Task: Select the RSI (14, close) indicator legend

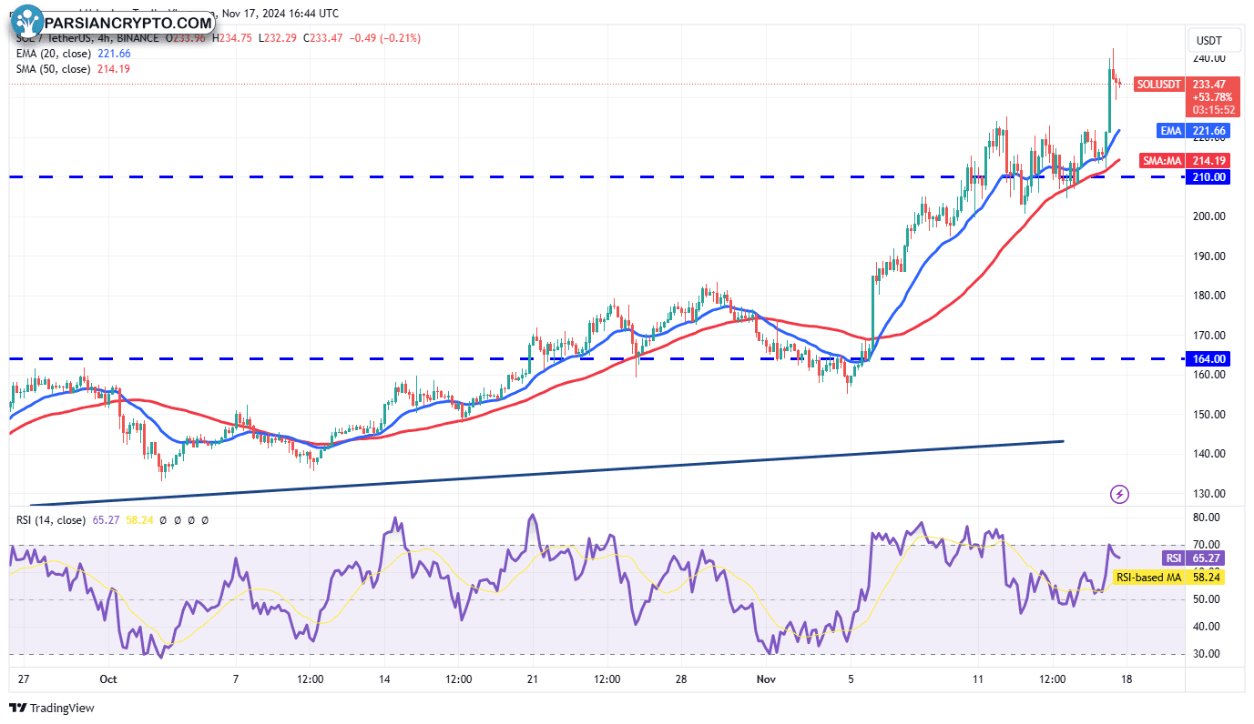Action: click(x=53, y=519)
